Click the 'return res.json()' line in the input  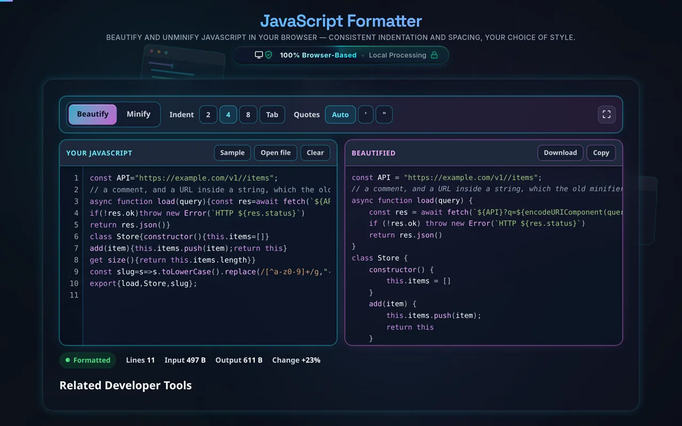pyautogui.click(x=130, y=225)
